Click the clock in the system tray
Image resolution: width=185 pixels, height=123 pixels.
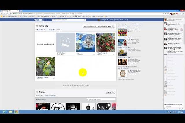(180, 112)
